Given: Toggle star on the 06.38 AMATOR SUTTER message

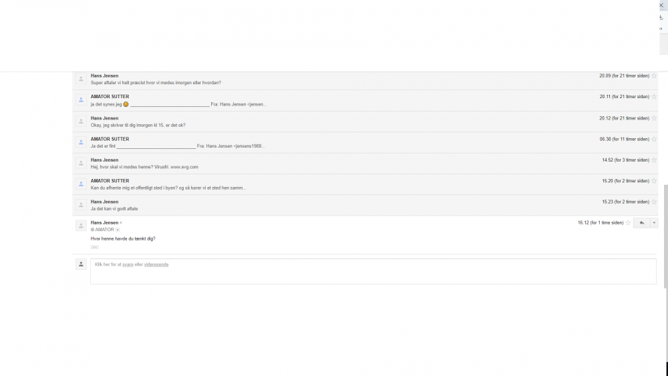Looking at the screenshot, I should [x=654, y=139].
